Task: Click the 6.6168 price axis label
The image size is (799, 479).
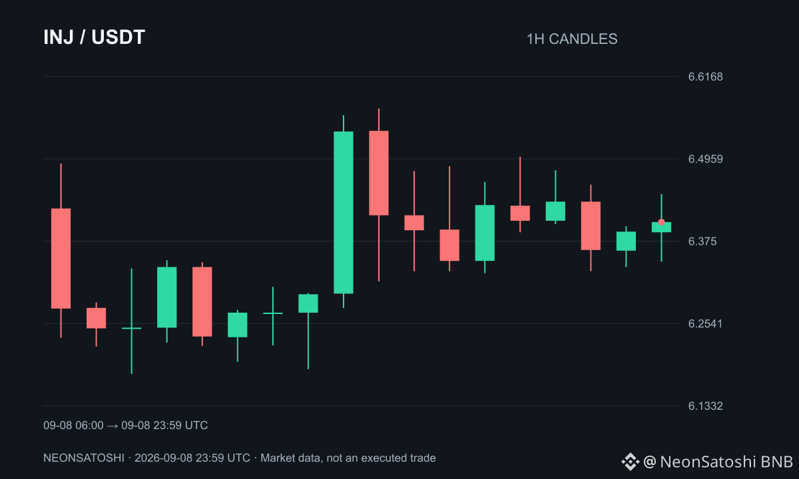Action: [x=705, y=77]
